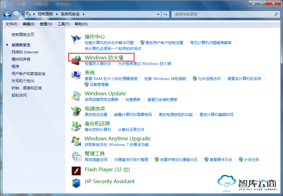Open the address bar history dropdown
Screen dimensions: 283x196
coord(158,14)
